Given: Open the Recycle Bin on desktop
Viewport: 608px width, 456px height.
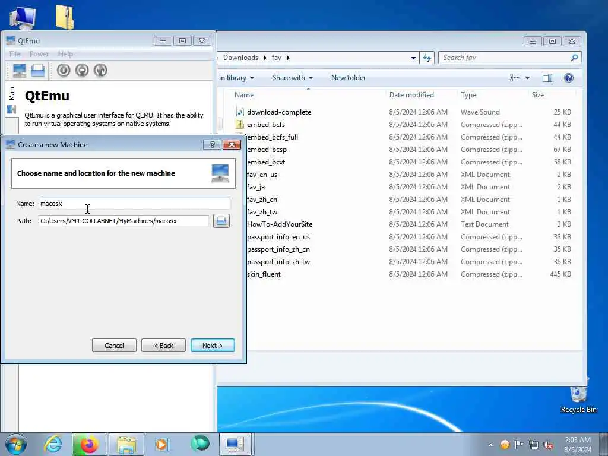Looking at the screenshot, I should 578,395.
